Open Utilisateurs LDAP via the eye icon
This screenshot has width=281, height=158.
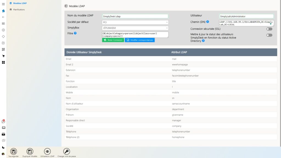[47, 151]
